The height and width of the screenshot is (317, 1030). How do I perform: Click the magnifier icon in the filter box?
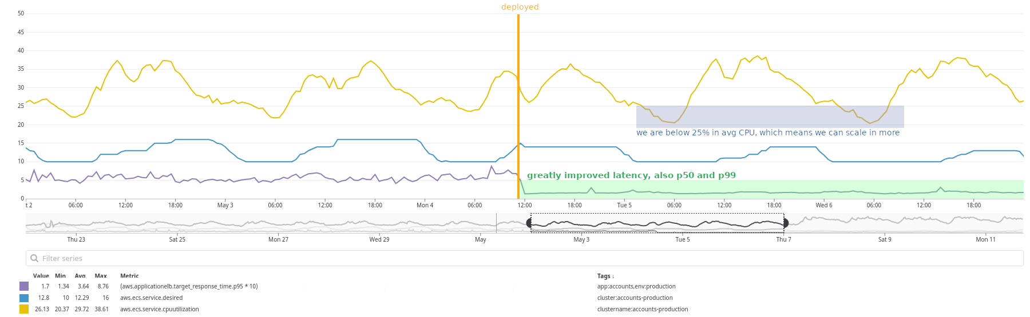point(34,258)
